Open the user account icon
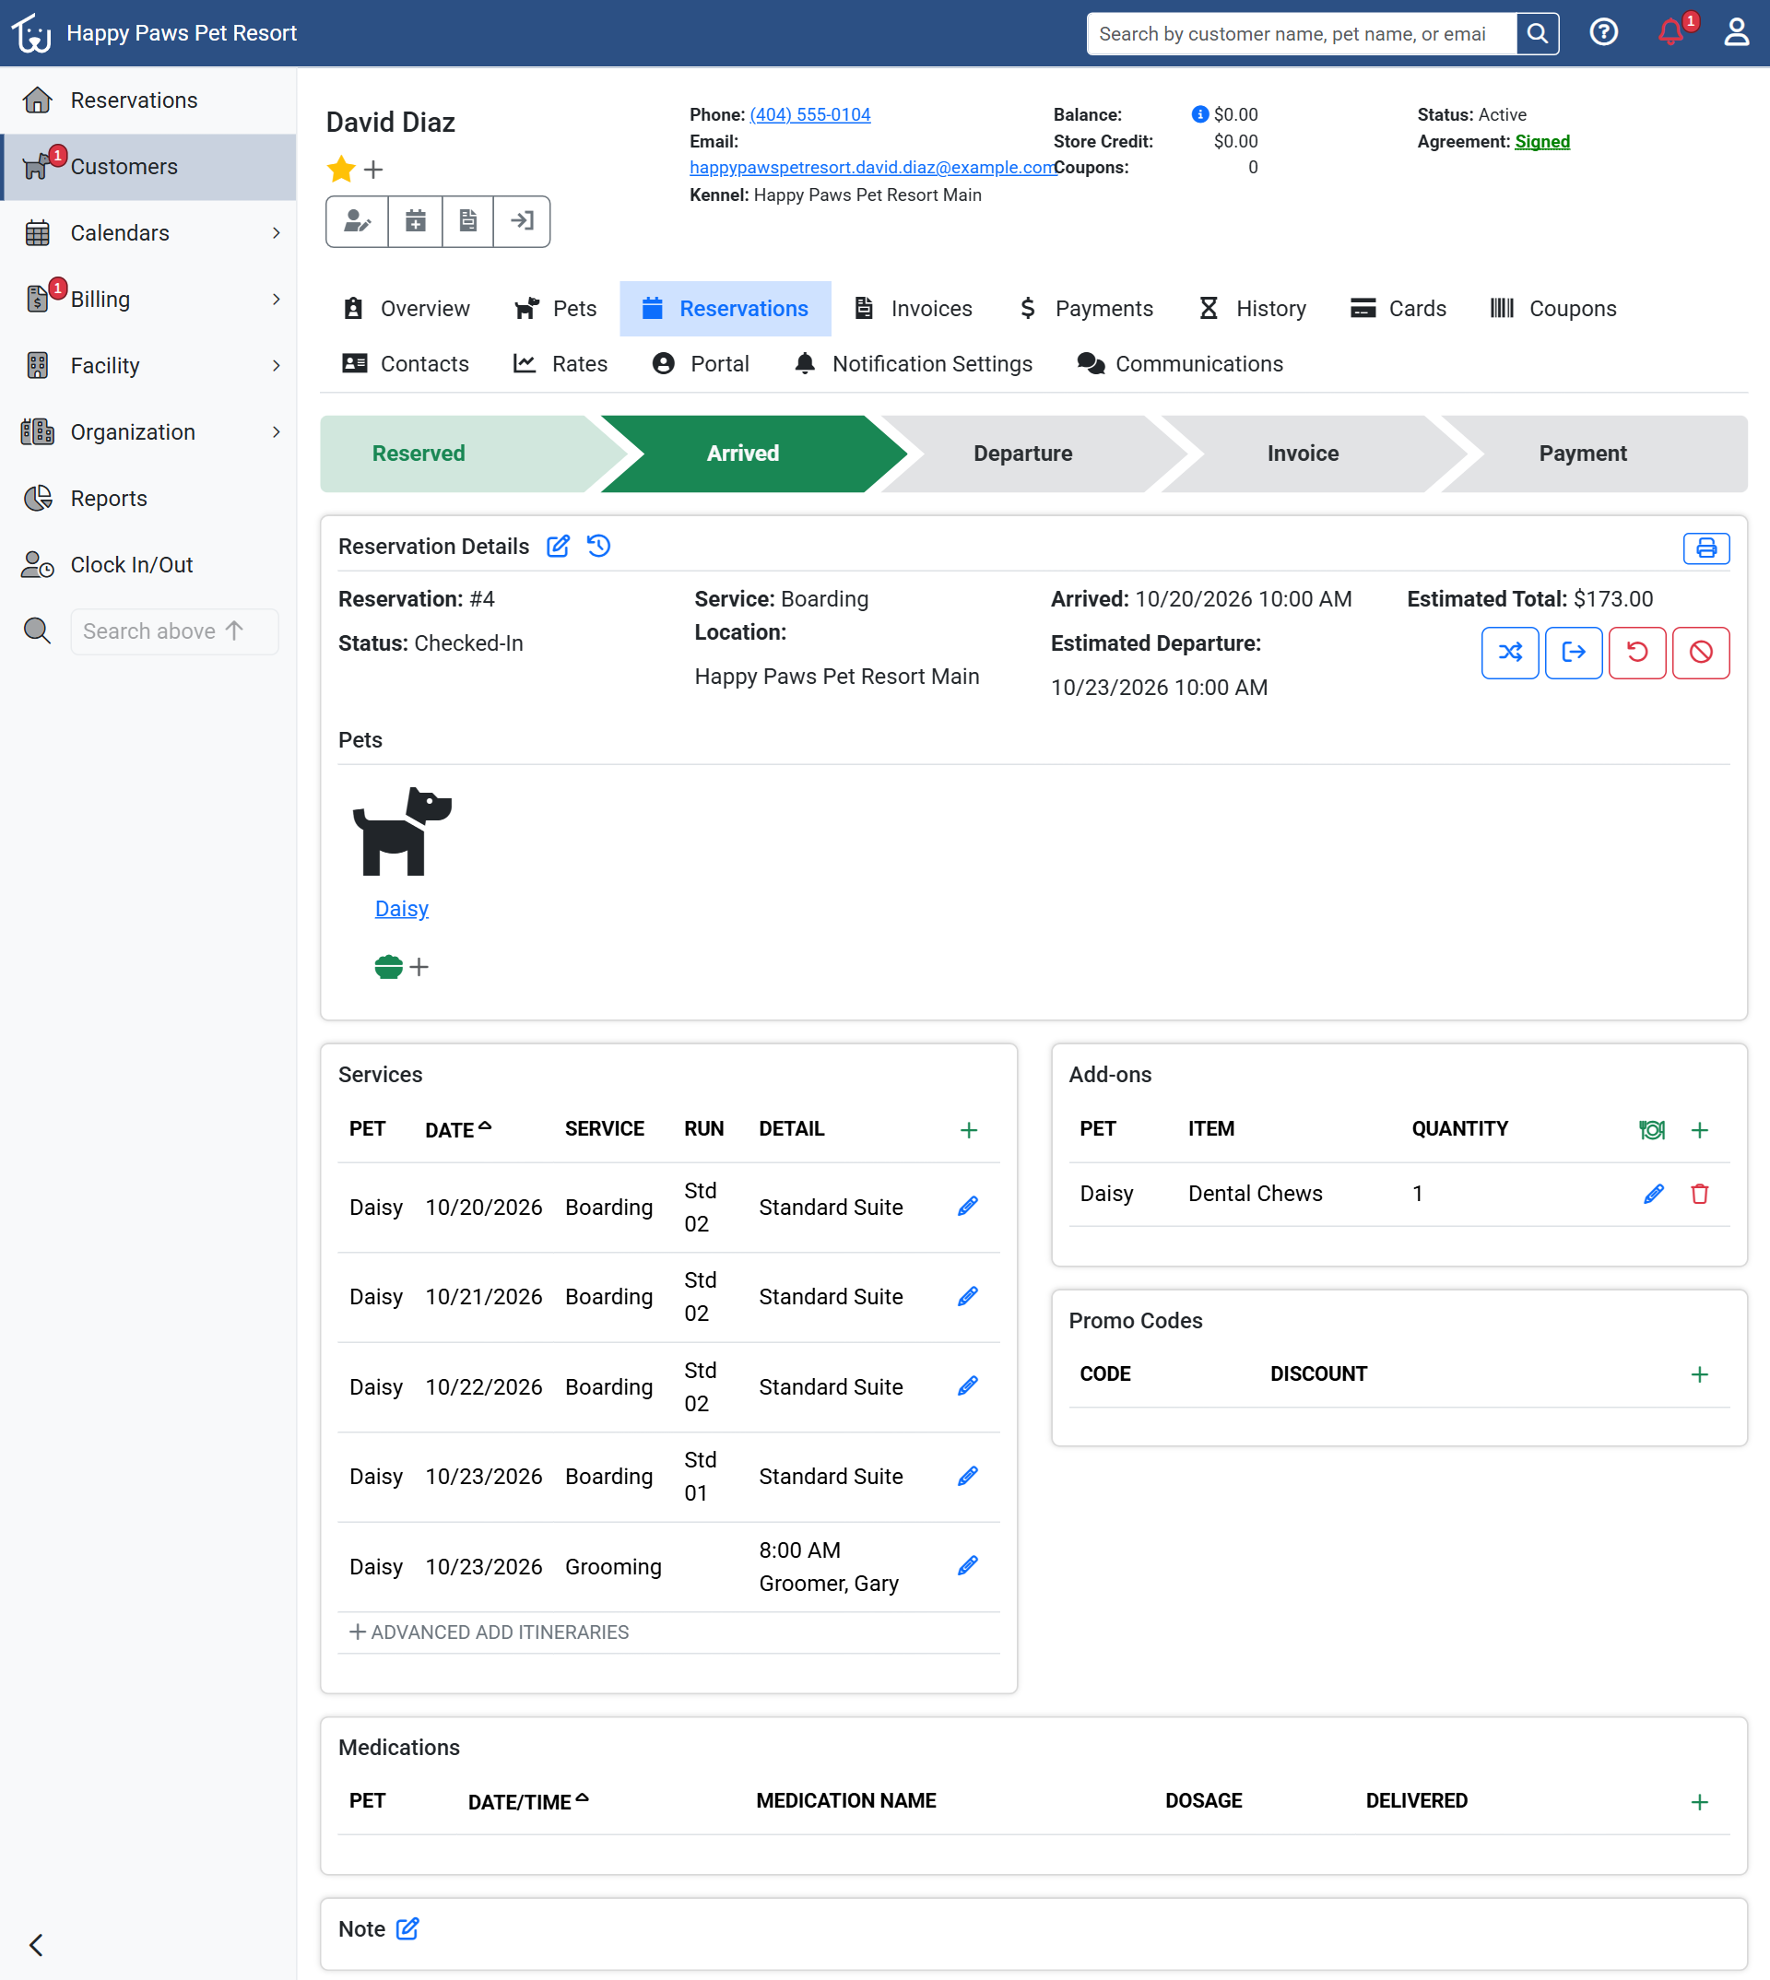Viewport: 1770px width, 1980px height. (1736, 33)
